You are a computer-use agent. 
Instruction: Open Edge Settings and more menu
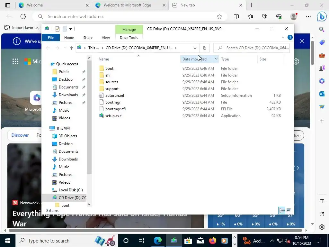[308, 16]
